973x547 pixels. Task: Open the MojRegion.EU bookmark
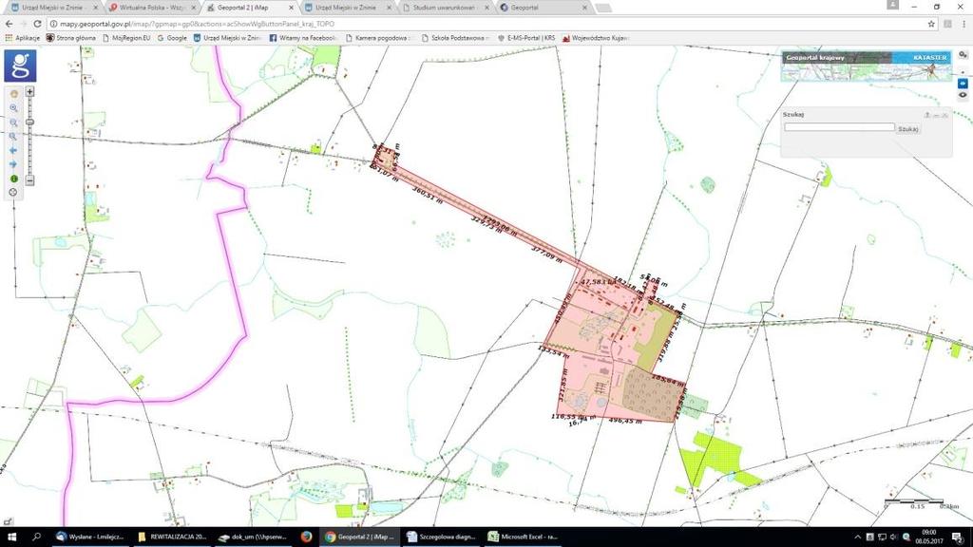point(126,38)
